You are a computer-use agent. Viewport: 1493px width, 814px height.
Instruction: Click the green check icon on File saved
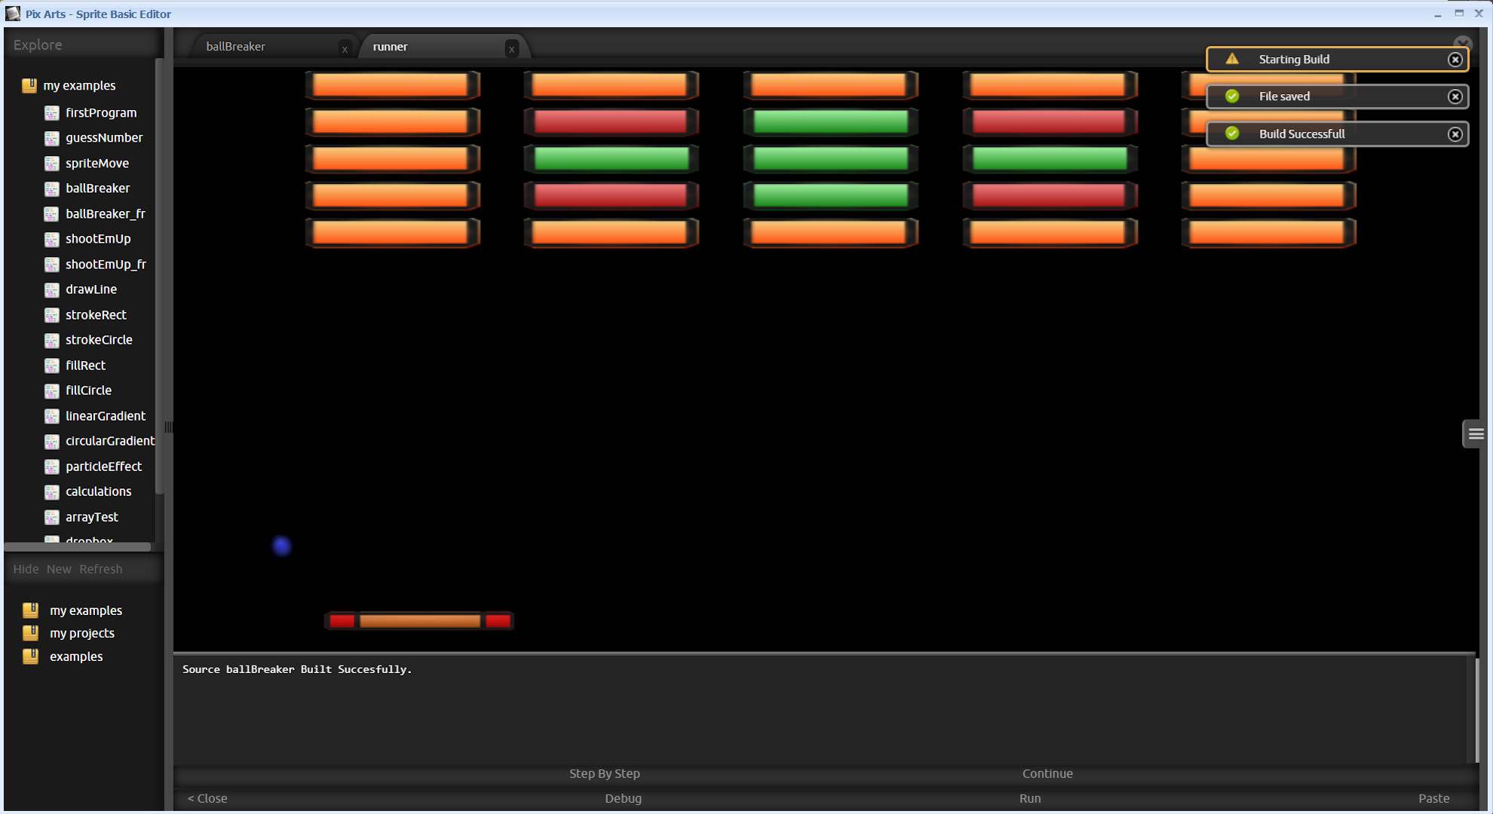(x=1232, y=96)
